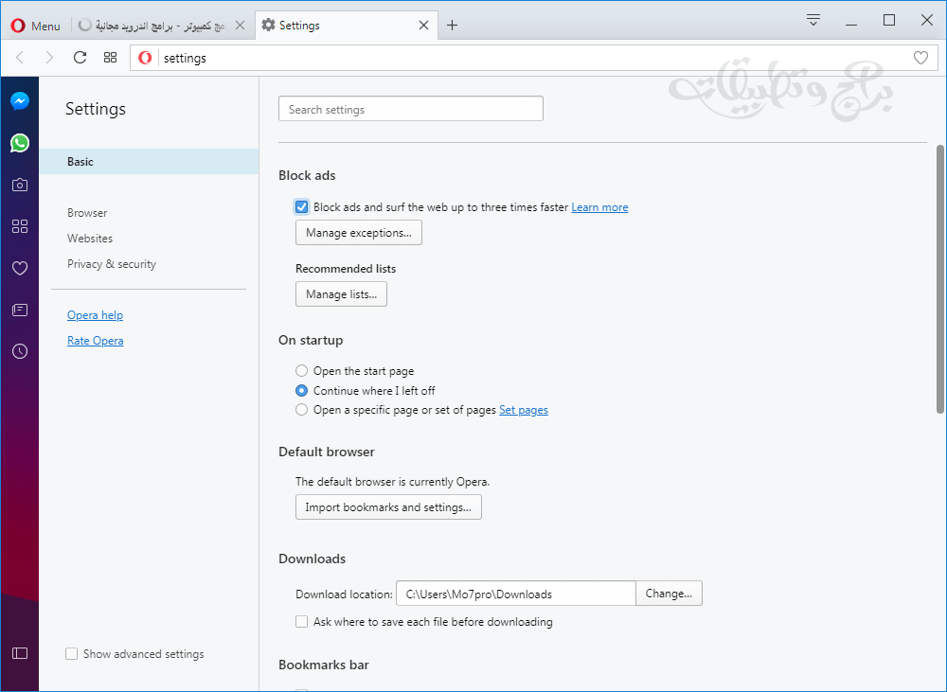The height and width of the screenshot is (692, 947).
Task: Open Messenger in the sidebar
Action: tap(20, 101)
